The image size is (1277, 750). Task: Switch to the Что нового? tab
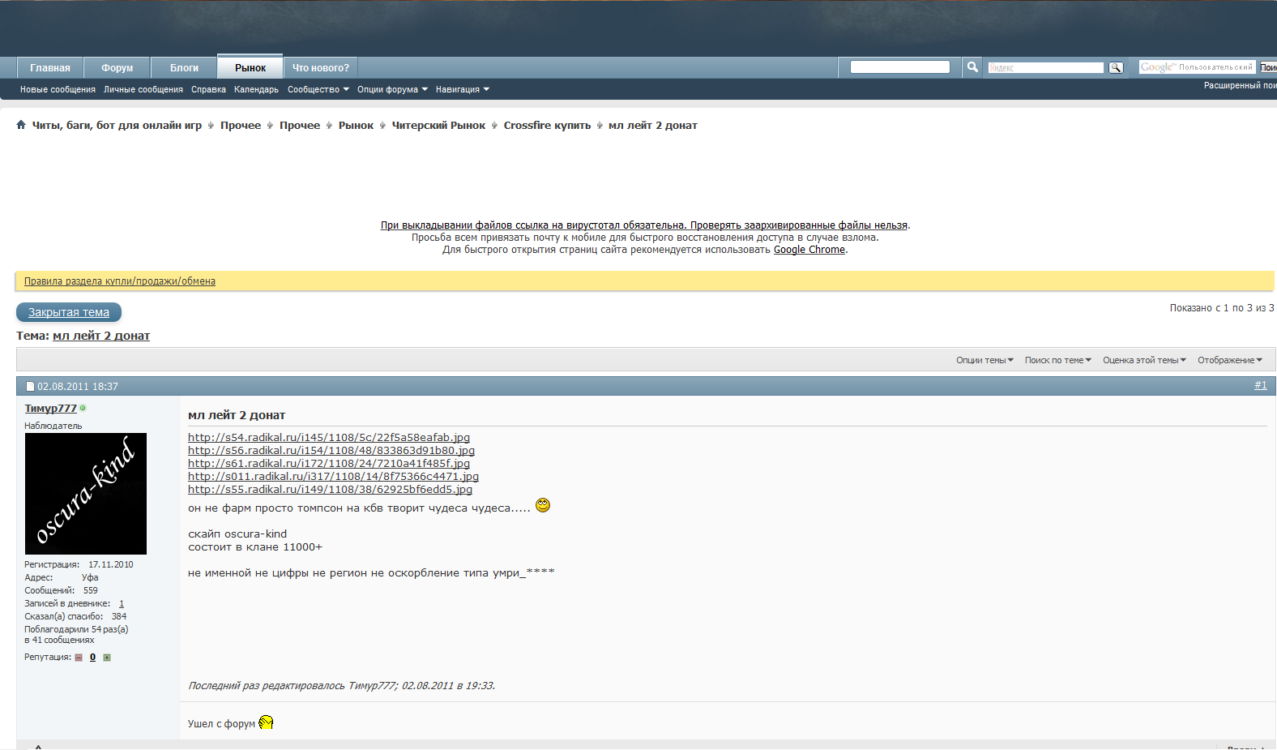point(321,68)
